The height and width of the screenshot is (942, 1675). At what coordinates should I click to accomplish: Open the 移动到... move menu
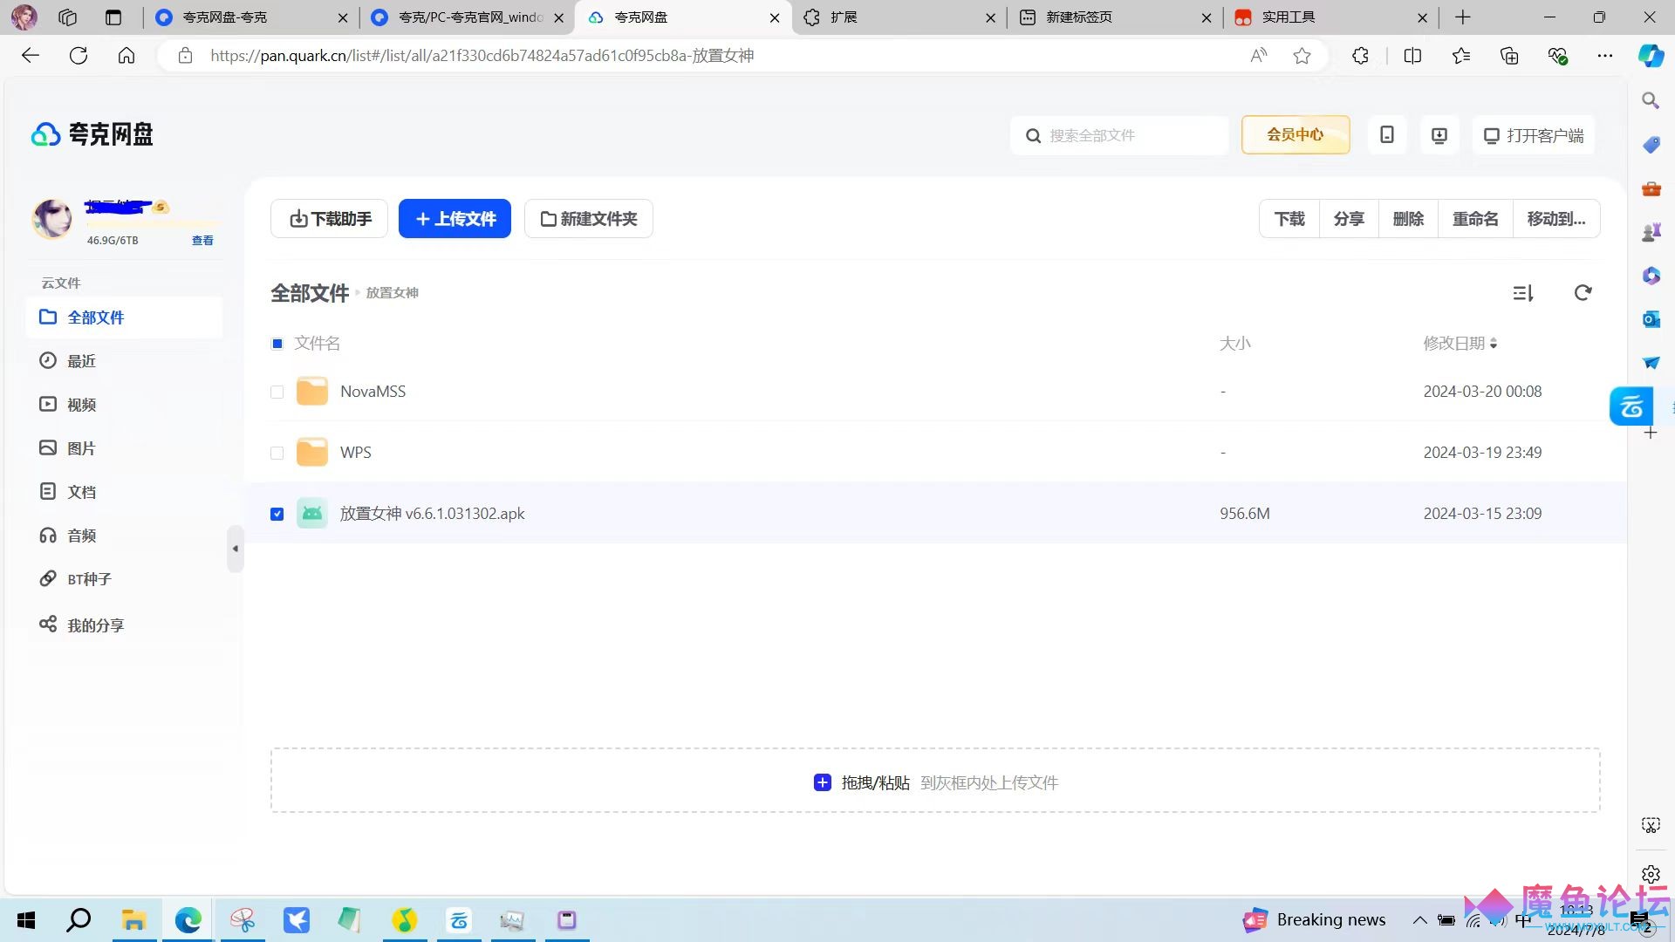tap(1556, 219)
